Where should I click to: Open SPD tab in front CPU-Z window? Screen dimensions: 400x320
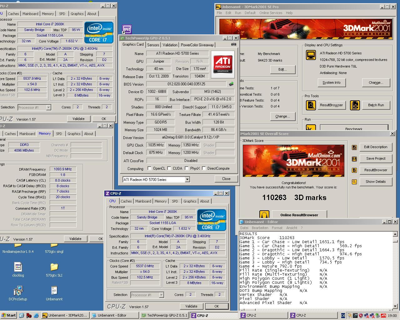(x=175, y=201)
